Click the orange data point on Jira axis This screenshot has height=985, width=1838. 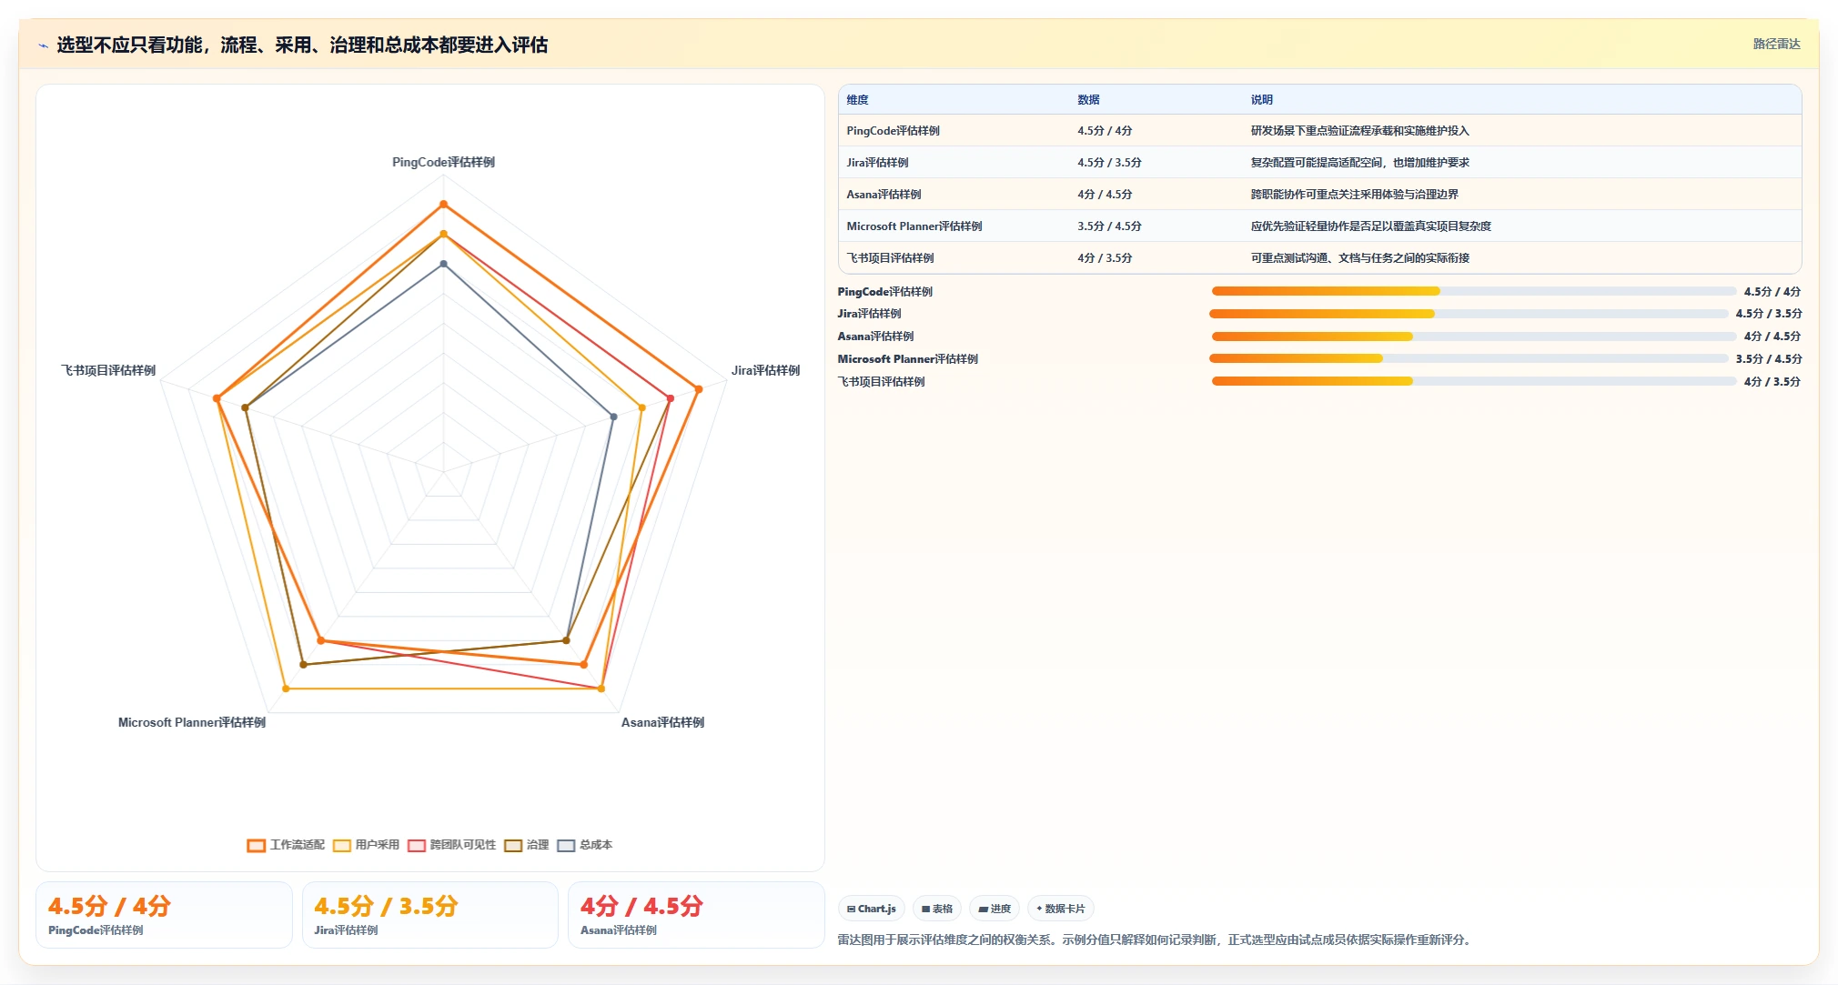pyautogui.click(x=698, y=389)
